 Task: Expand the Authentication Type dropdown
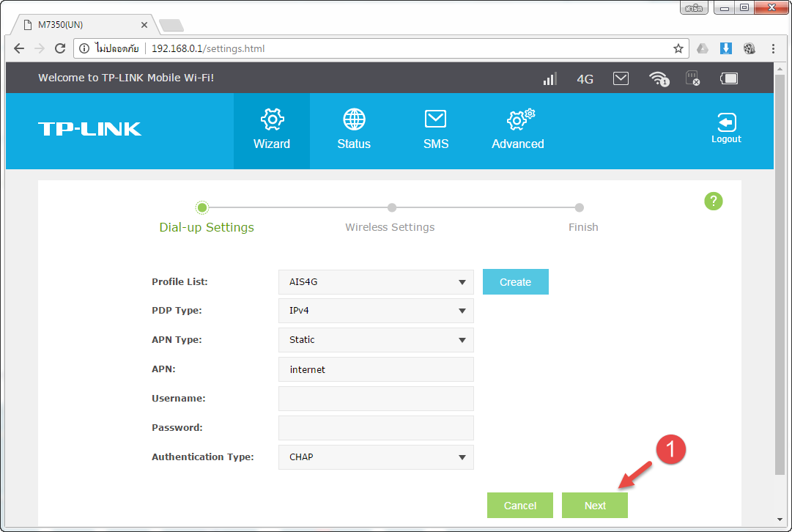(376, 457)
